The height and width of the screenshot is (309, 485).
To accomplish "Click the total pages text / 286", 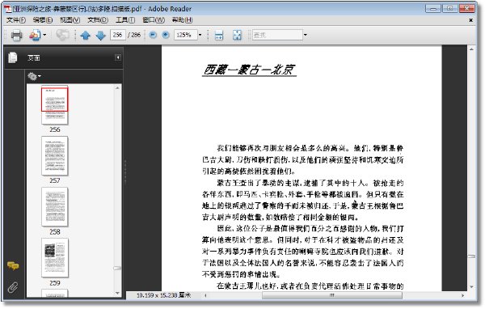I will point(134,35).
